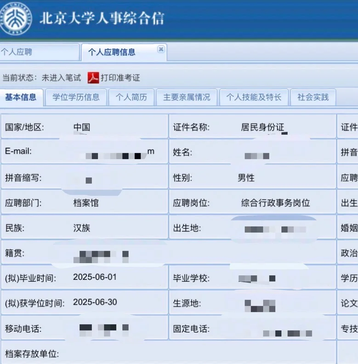Click the blurred 出生地 value
This screenshot has width=358, height=364.
point(275,230)
